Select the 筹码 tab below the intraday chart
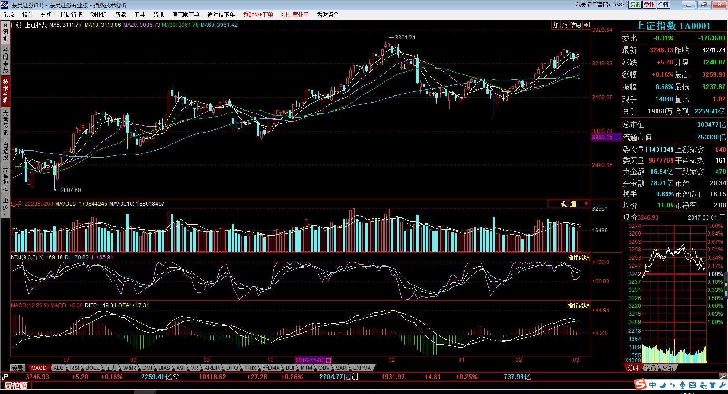 click(650, 368)
